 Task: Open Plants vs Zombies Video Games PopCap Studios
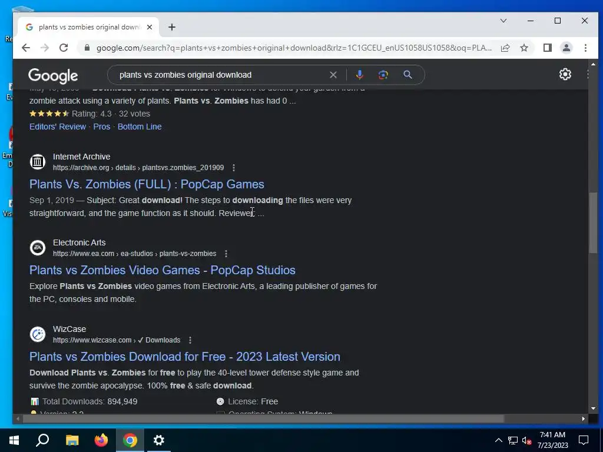[163, 270]
